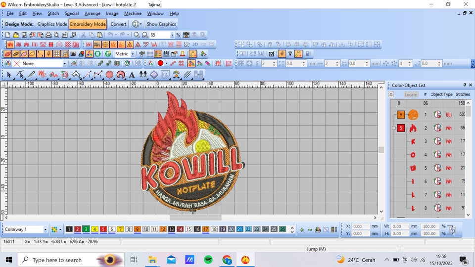Click the Convert button
The width and height of the screenshot is (475, 267).
point(118,24)
